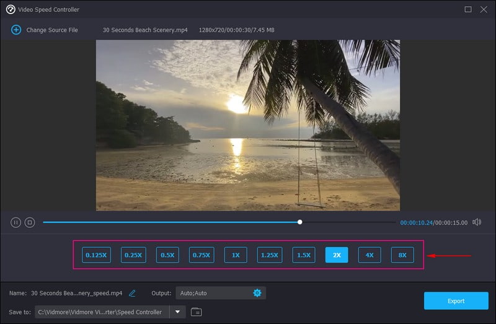Reset speed to 1X
The image size is (496, 324).
(x=236, y=255)
